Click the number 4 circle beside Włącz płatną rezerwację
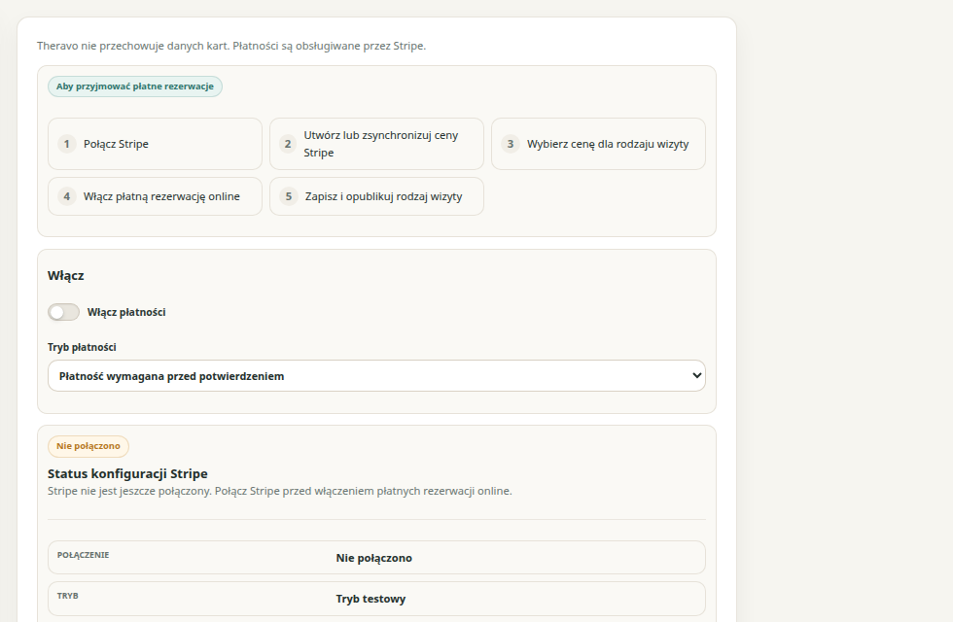953x622 pixels. point(67,196)
